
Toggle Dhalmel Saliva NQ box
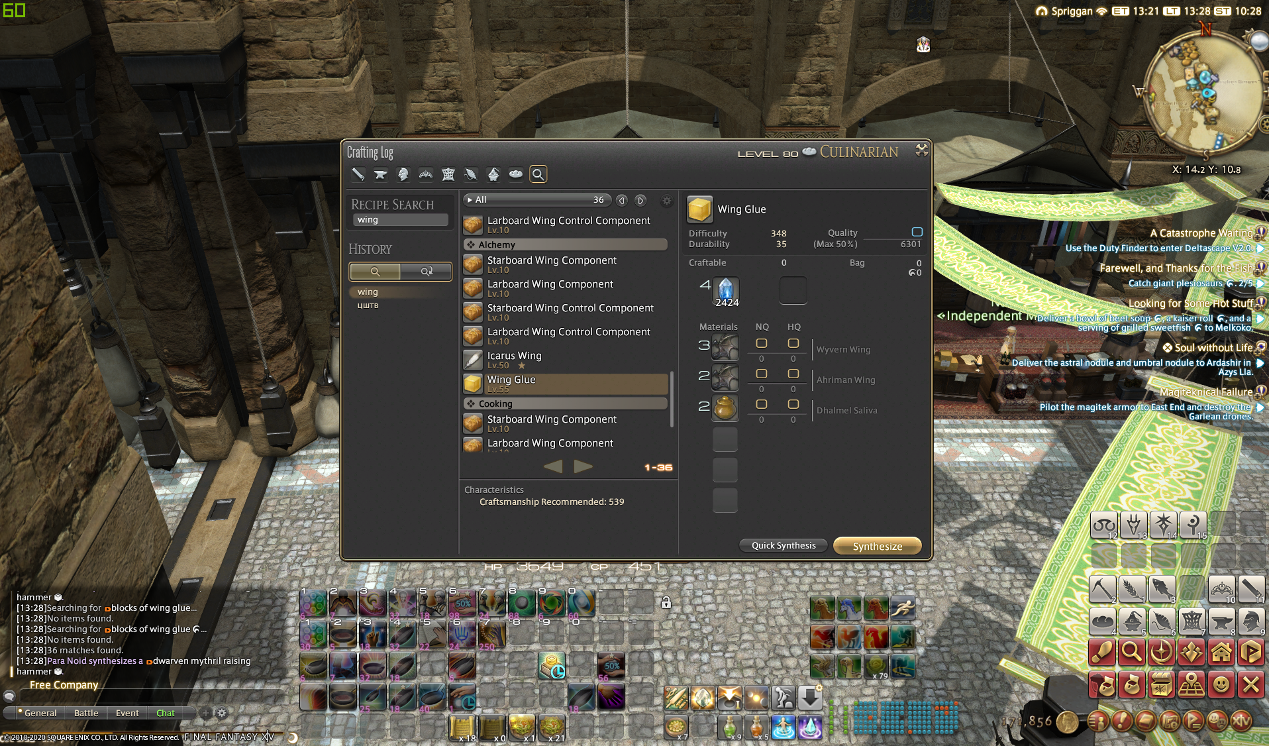click(x=762, y=404)
